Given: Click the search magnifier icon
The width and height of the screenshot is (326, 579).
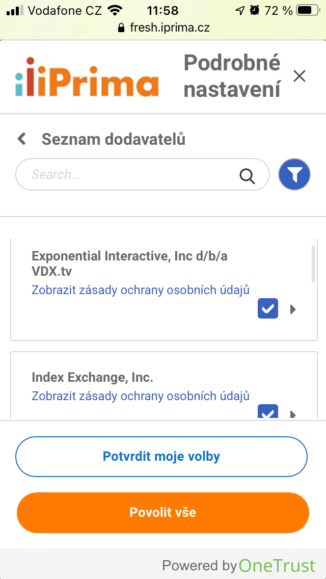Looking at the screenshot, I should pos(247,175).
